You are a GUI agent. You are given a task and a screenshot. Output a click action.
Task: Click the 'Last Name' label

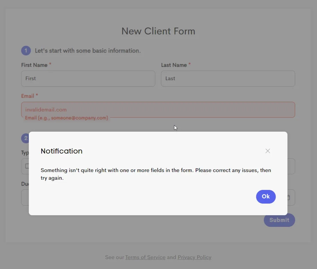174,65
